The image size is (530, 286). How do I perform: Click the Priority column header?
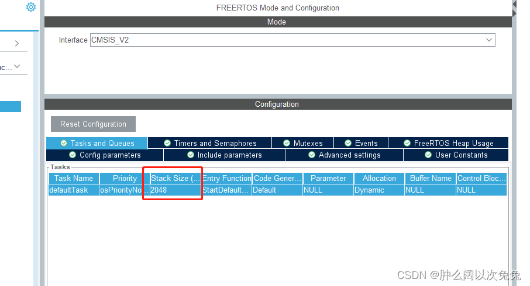(x=125, y=178)
